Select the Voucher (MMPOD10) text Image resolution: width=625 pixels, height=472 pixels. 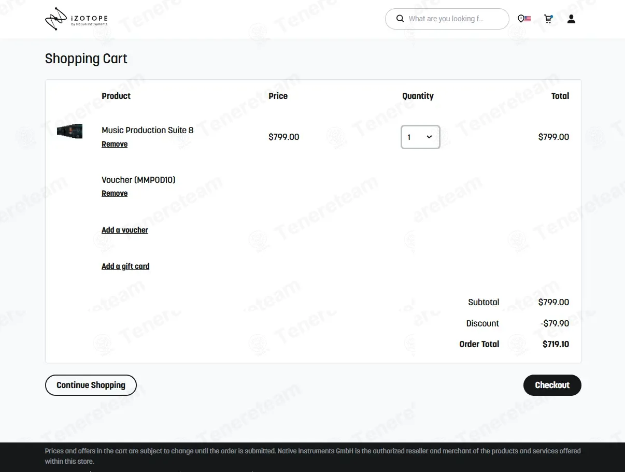pos(138,180)
